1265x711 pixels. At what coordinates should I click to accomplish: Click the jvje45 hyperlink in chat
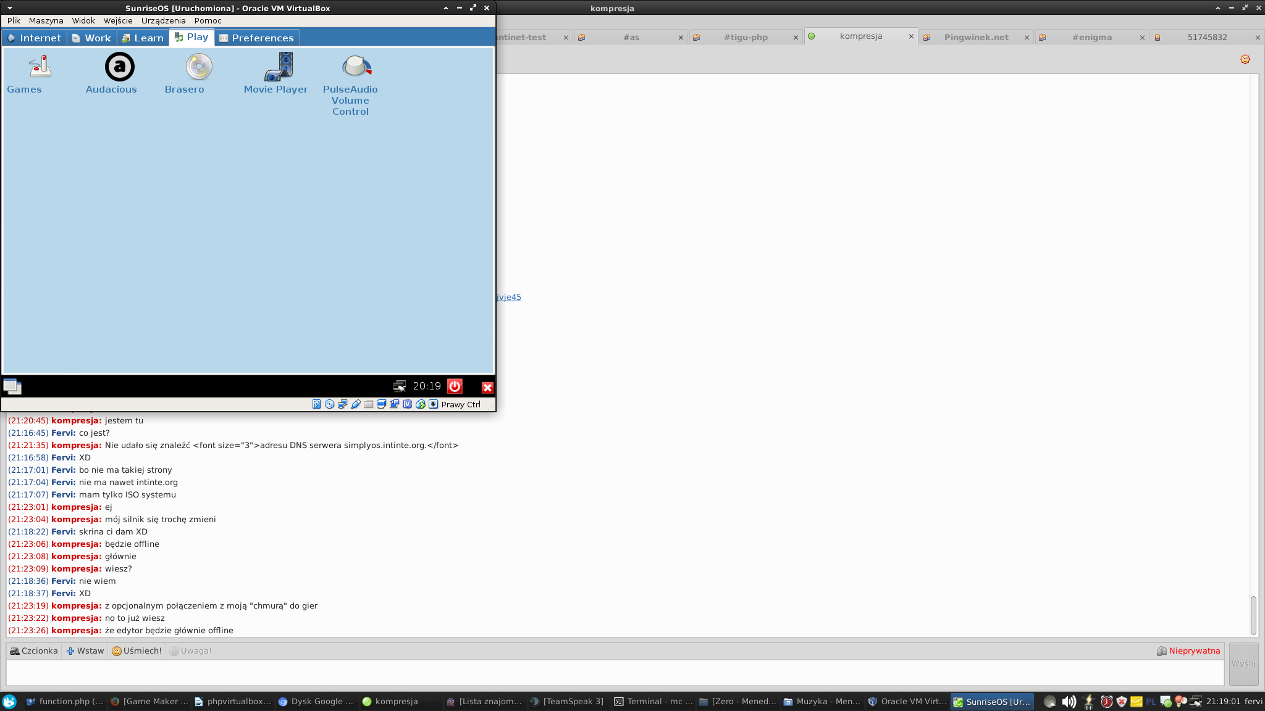tap(509, 297)
